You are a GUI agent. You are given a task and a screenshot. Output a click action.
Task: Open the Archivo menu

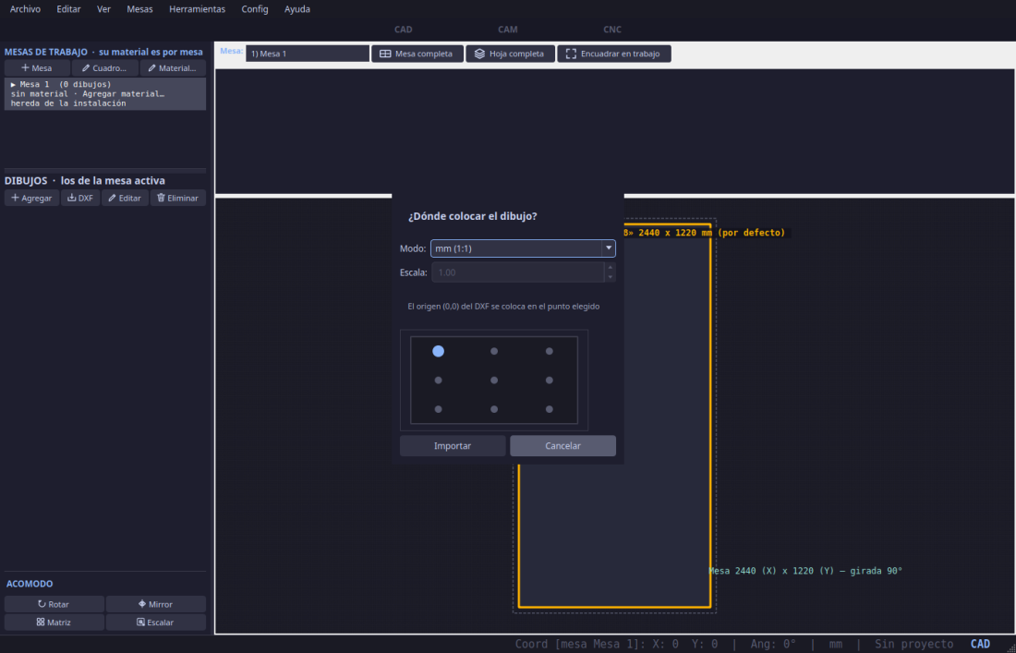(x=25, y=9)
